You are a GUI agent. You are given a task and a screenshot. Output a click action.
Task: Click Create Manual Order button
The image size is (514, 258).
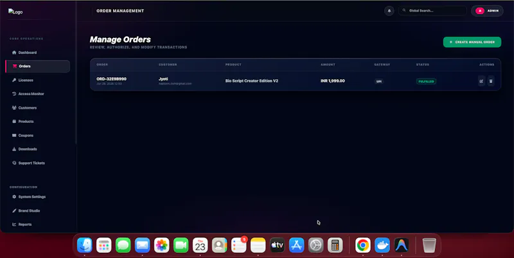click(472, 42)
